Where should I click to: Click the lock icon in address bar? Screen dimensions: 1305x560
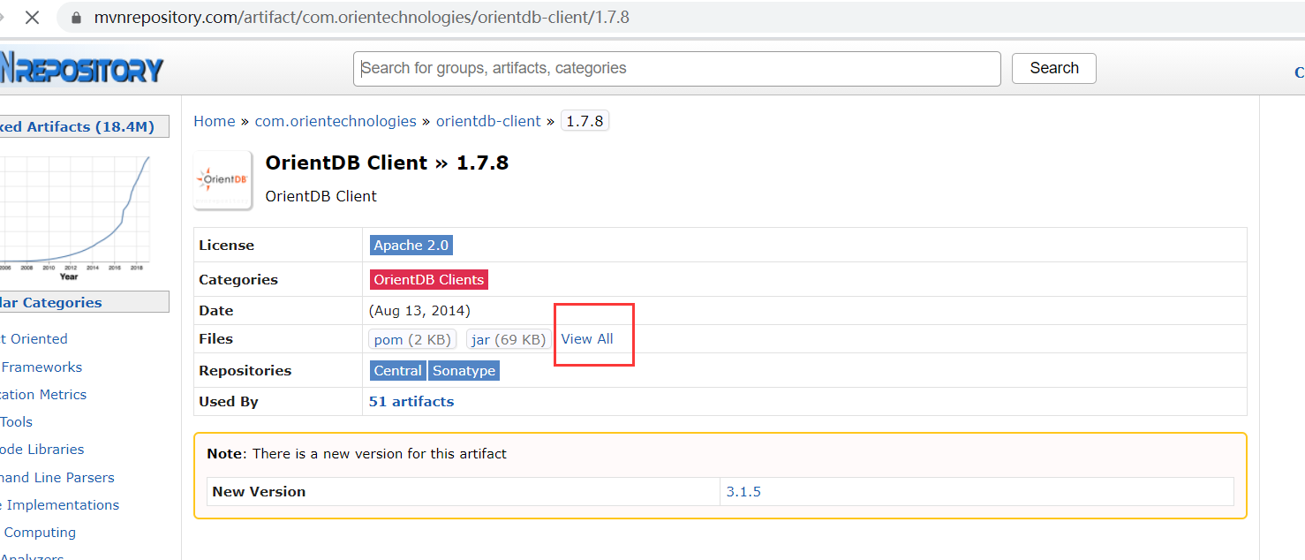coord(75,18)
